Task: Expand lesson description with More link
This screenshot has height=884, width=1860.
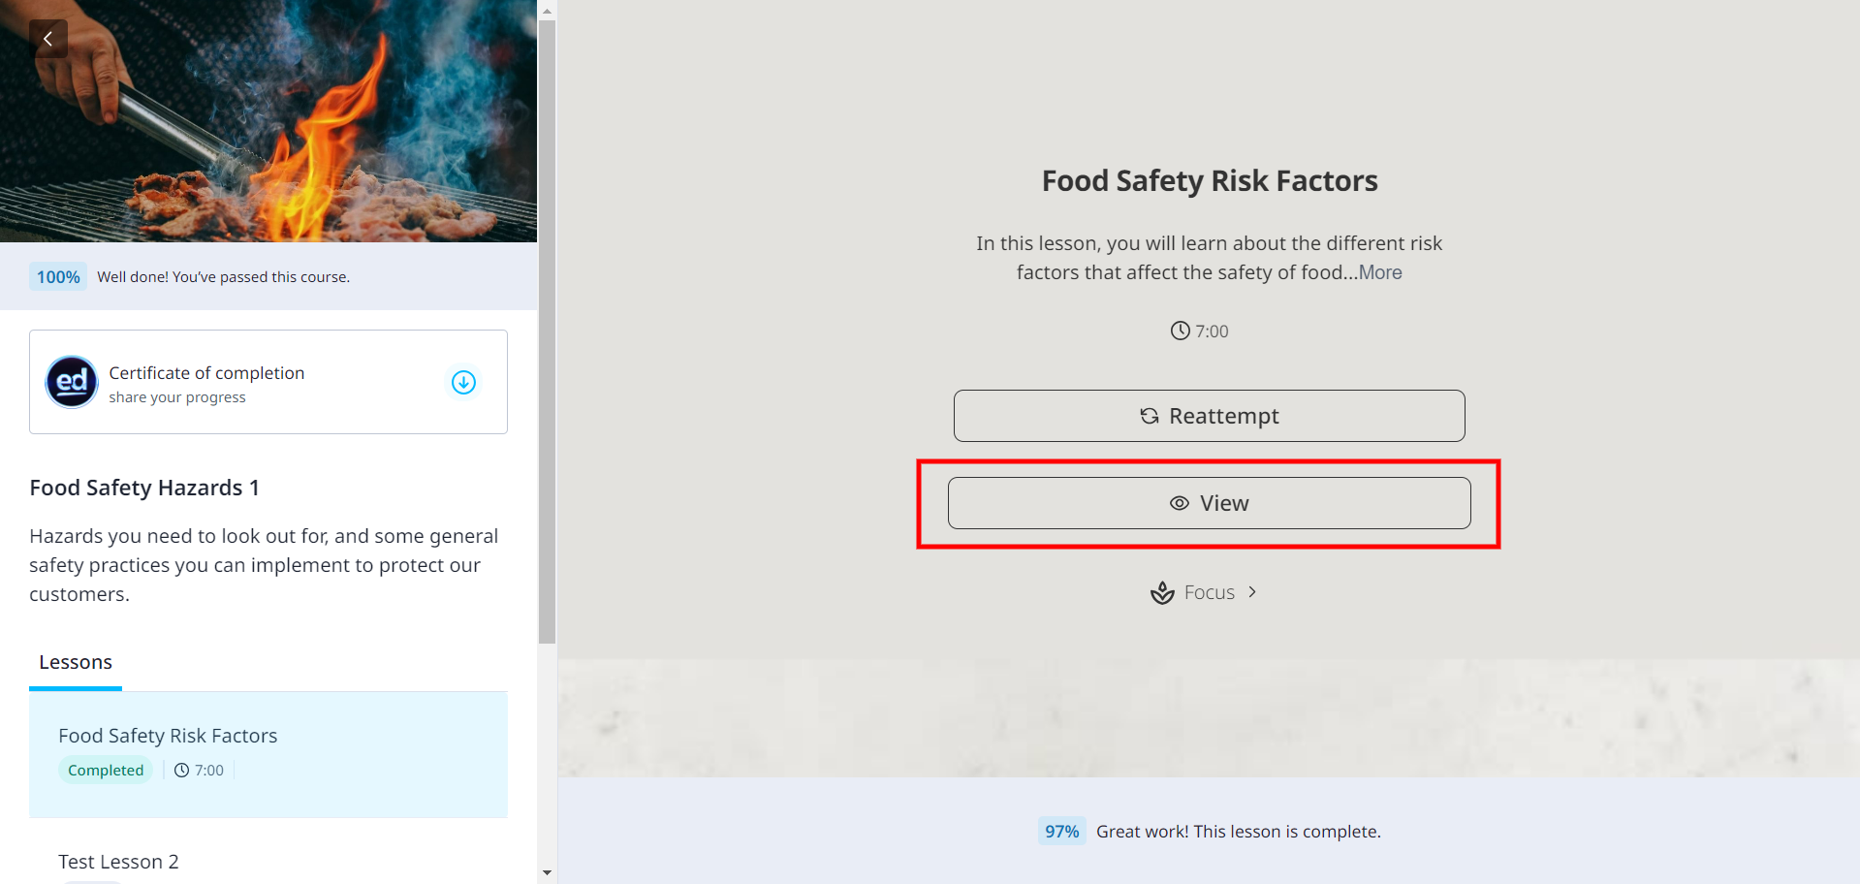Action: [x=1380, y=272]
